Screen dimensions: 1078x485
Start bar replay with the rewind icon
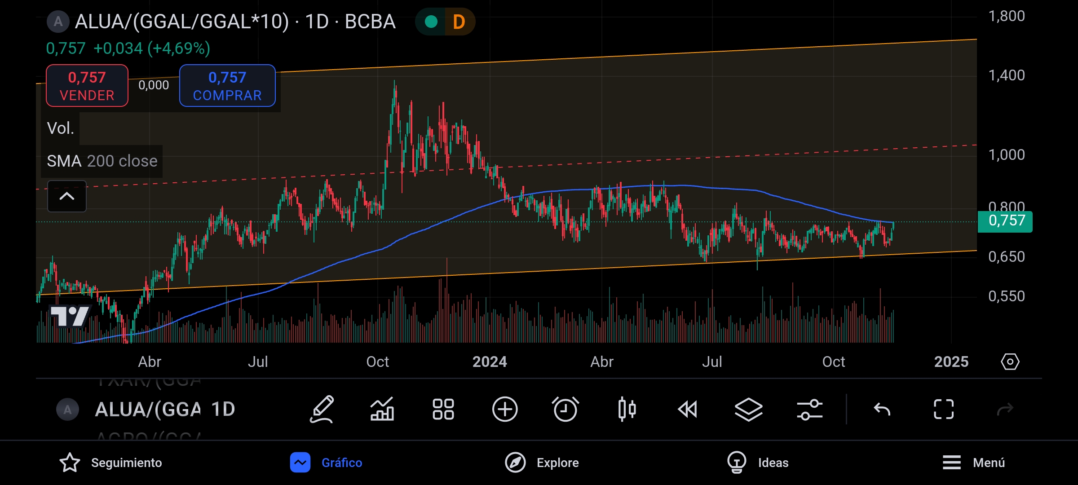(x=687, y=409)
